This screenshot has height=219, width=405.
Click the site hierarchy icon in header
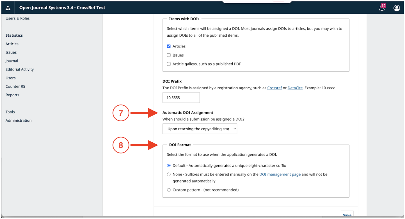(x=8, y=8)
